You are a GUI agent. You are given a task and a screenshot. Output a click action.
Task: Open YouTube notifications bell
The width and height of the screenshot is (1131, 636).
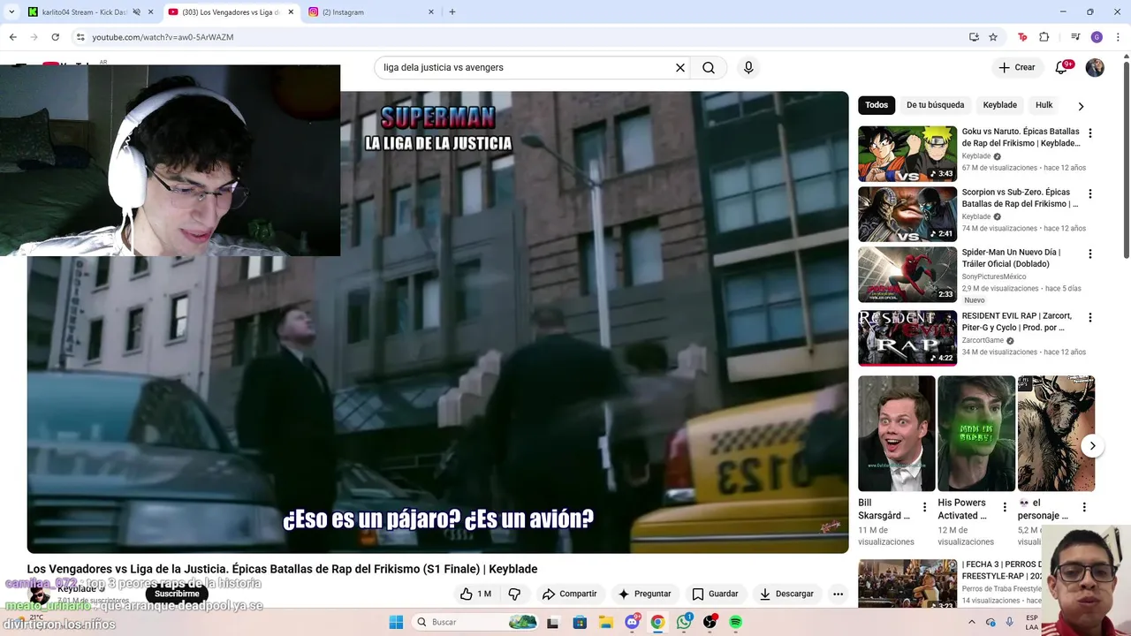[x=1062, y=67]
